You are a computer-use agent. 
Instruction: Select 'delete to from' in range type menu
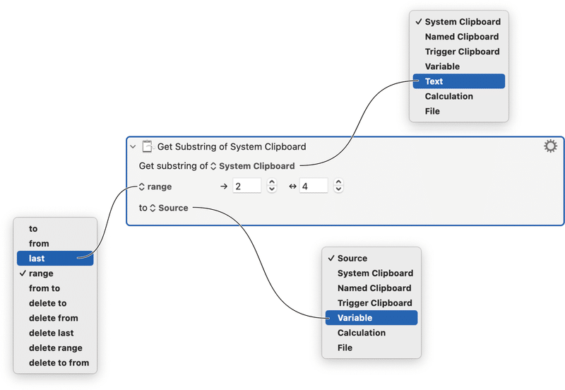pos(55,362)
